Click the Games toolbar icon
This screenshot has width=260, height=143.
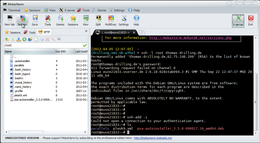coord(60,20)
